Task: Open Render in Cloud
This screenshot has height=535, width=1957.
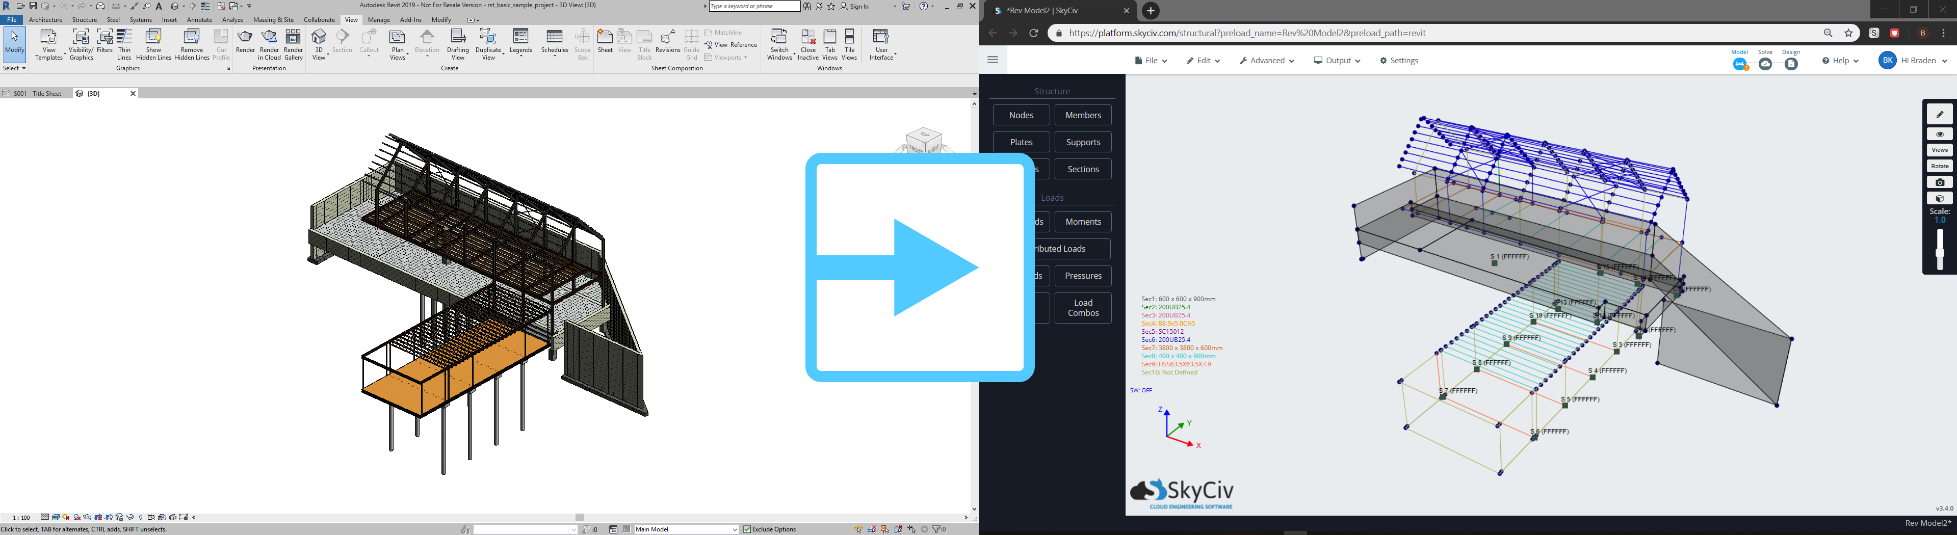Action: point(269,44)
